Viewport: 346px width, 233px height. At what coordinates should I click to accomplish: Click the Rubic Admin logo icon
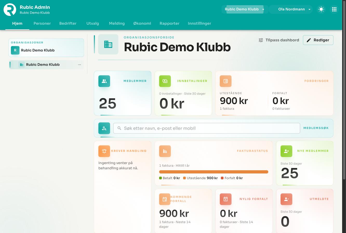(10, 10)
